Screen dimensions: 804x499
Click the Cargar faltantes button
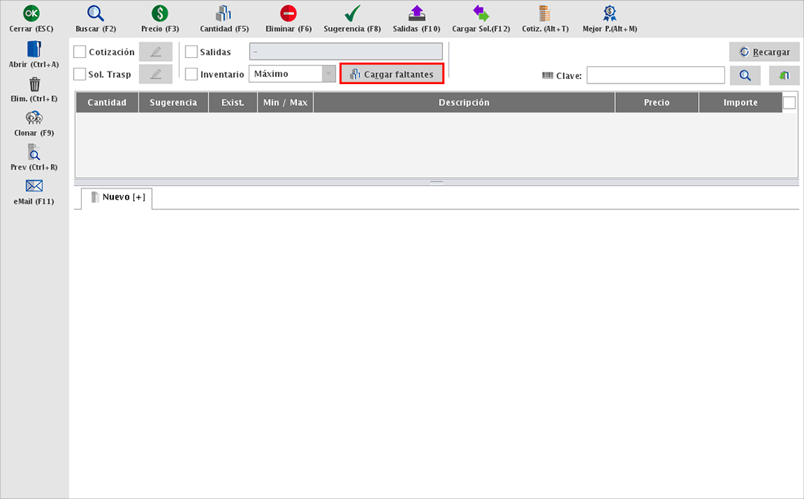(x=392, y=74)
